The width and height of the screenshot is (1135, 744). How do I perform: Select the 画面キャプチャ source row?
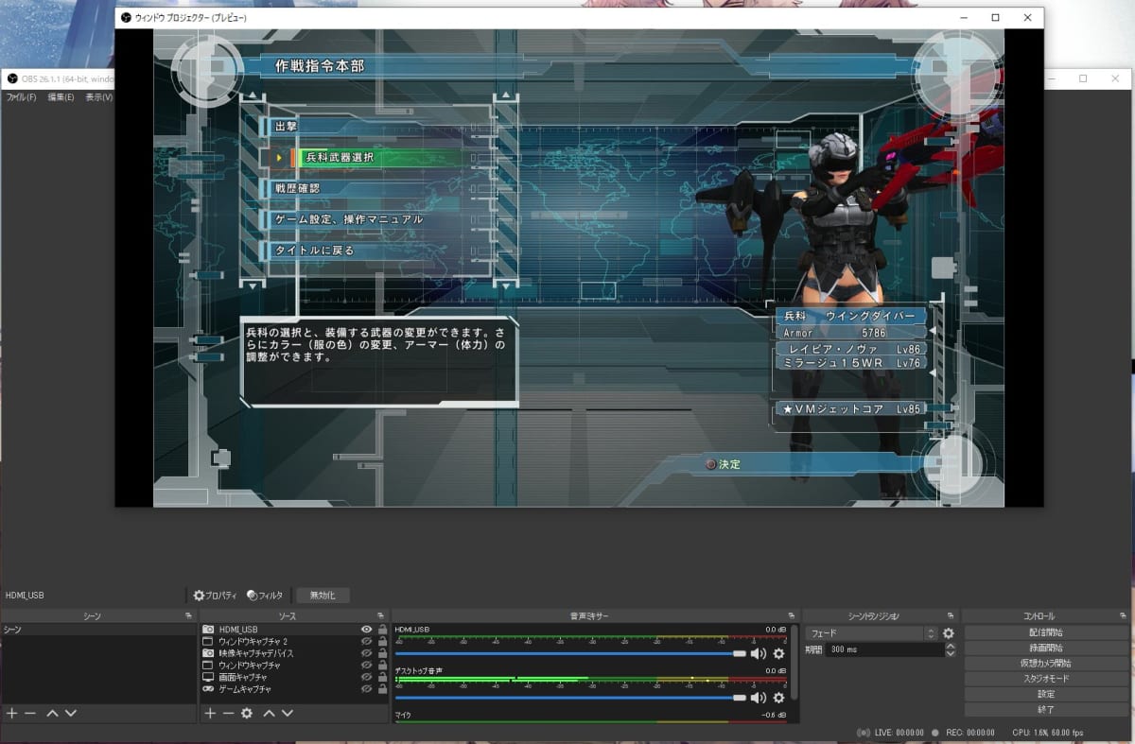pyautogui.click(x=294, y=677)
